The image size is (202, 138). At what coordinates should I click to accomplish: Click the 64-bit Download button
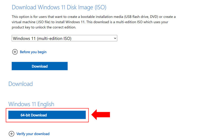click(47, 115)
